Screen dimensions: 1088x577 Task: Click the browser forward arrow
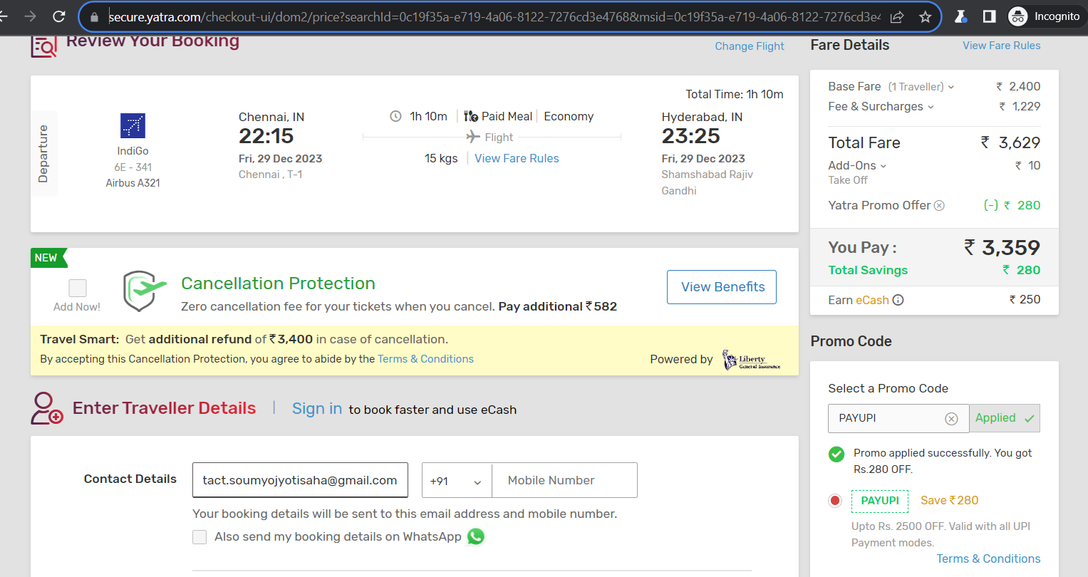click(30, 16)
